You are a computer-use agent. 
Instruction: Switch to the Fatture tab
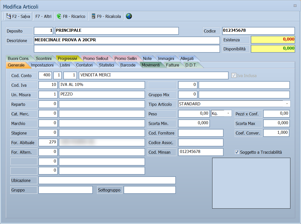pyautogui.click(x=173, y=65)
